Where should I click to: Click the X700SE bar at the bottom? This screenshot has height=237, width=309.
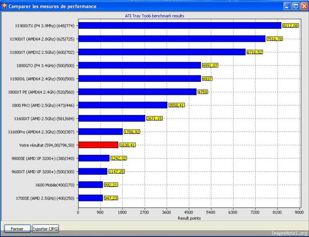pos(90,198)
